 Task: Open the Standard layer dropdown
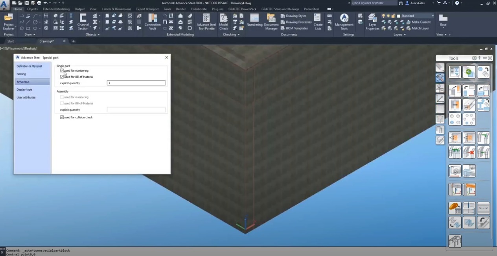pyautogui.click(x=433, y=16)
